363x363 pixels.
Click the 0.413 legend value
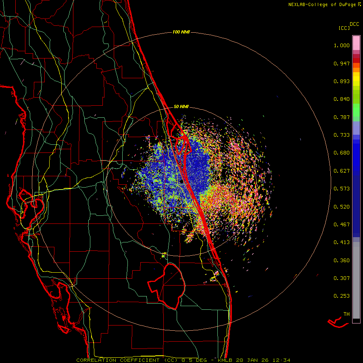pos(342,242)
